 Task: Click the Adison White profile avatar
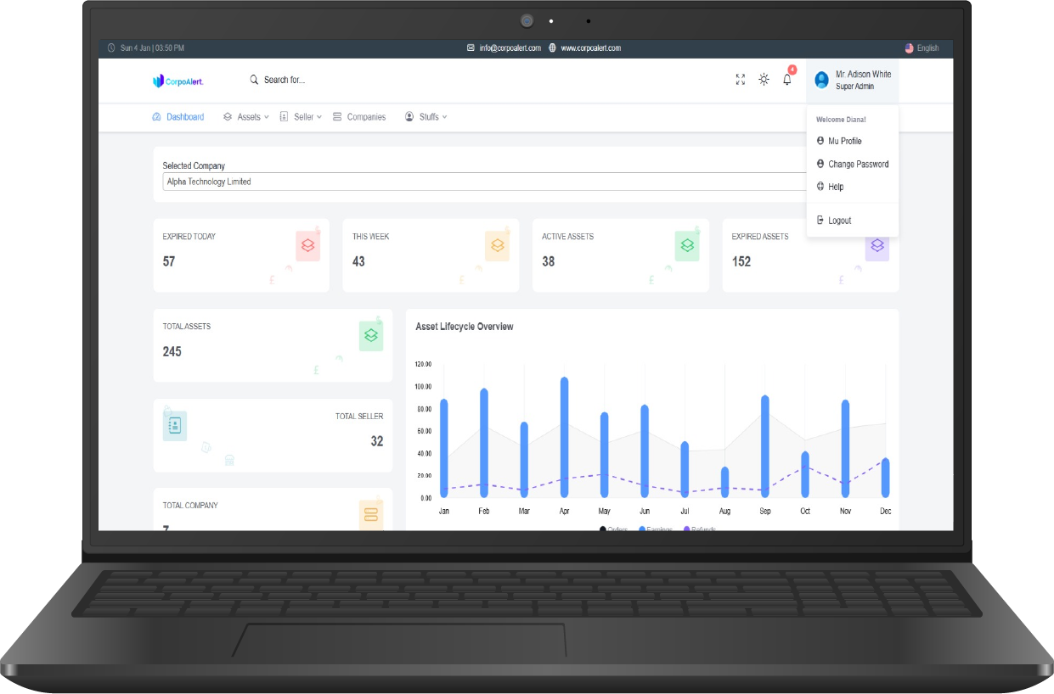tap(821, 80)
